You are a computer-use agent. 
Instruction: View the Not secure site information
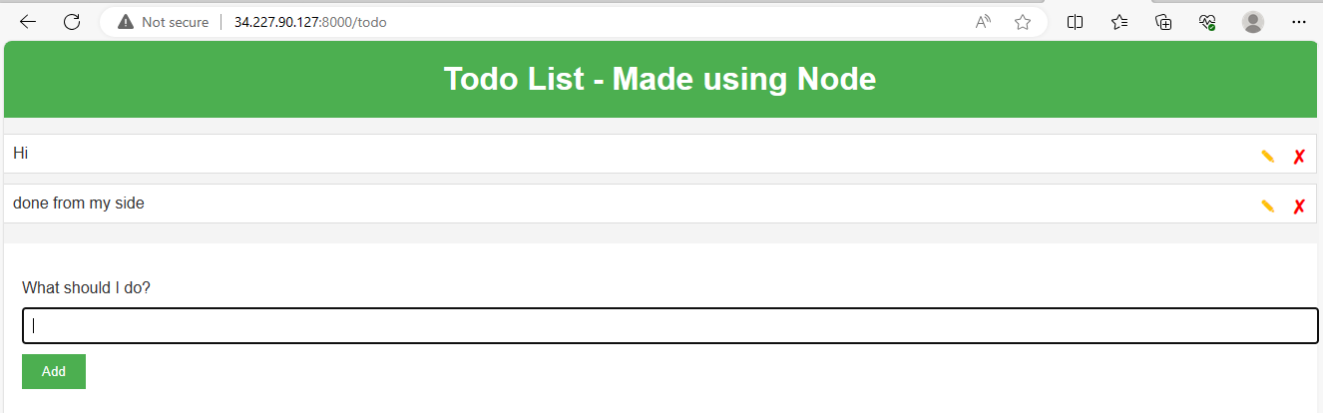click(164, 22)
